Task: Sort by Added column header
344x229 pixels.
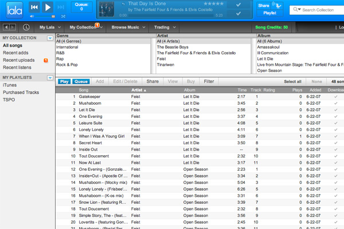Action: (315, 90)
